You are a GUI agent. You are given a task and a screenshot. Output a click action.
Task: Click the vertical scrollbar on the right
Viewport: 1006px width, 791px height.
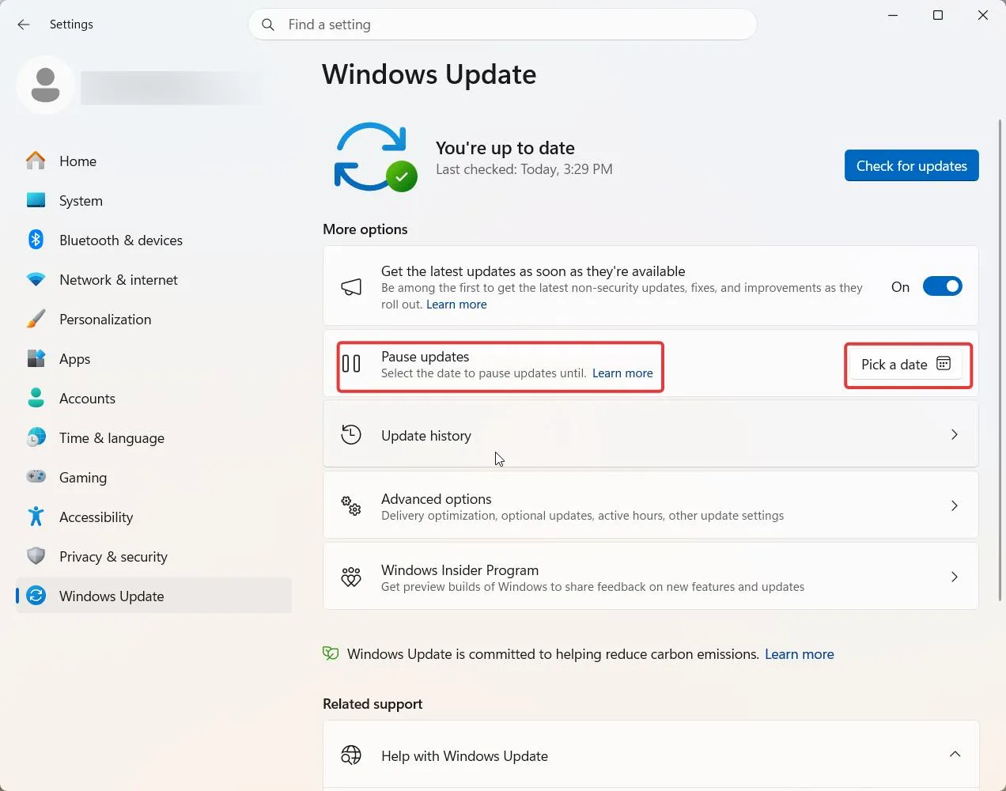tap(1000, 360)
